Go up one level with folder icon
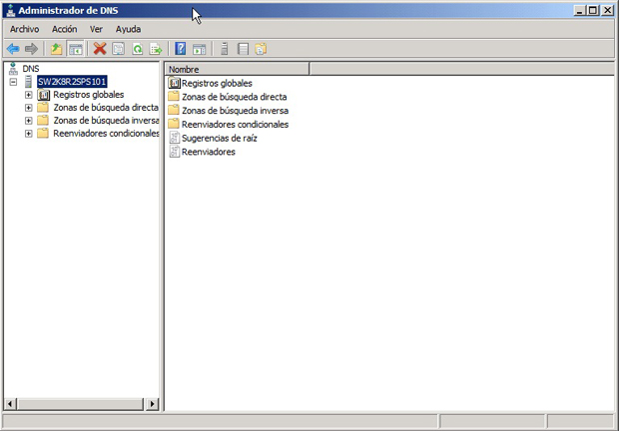 click(x=57, y=49)
